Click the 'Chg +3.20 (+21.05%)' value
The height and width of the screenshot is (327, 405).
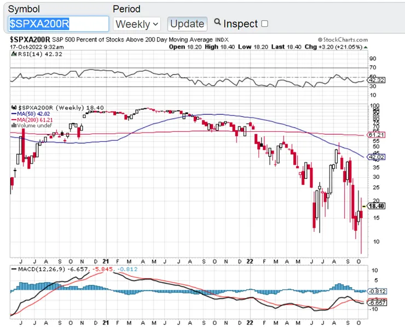tap(333, 47)
